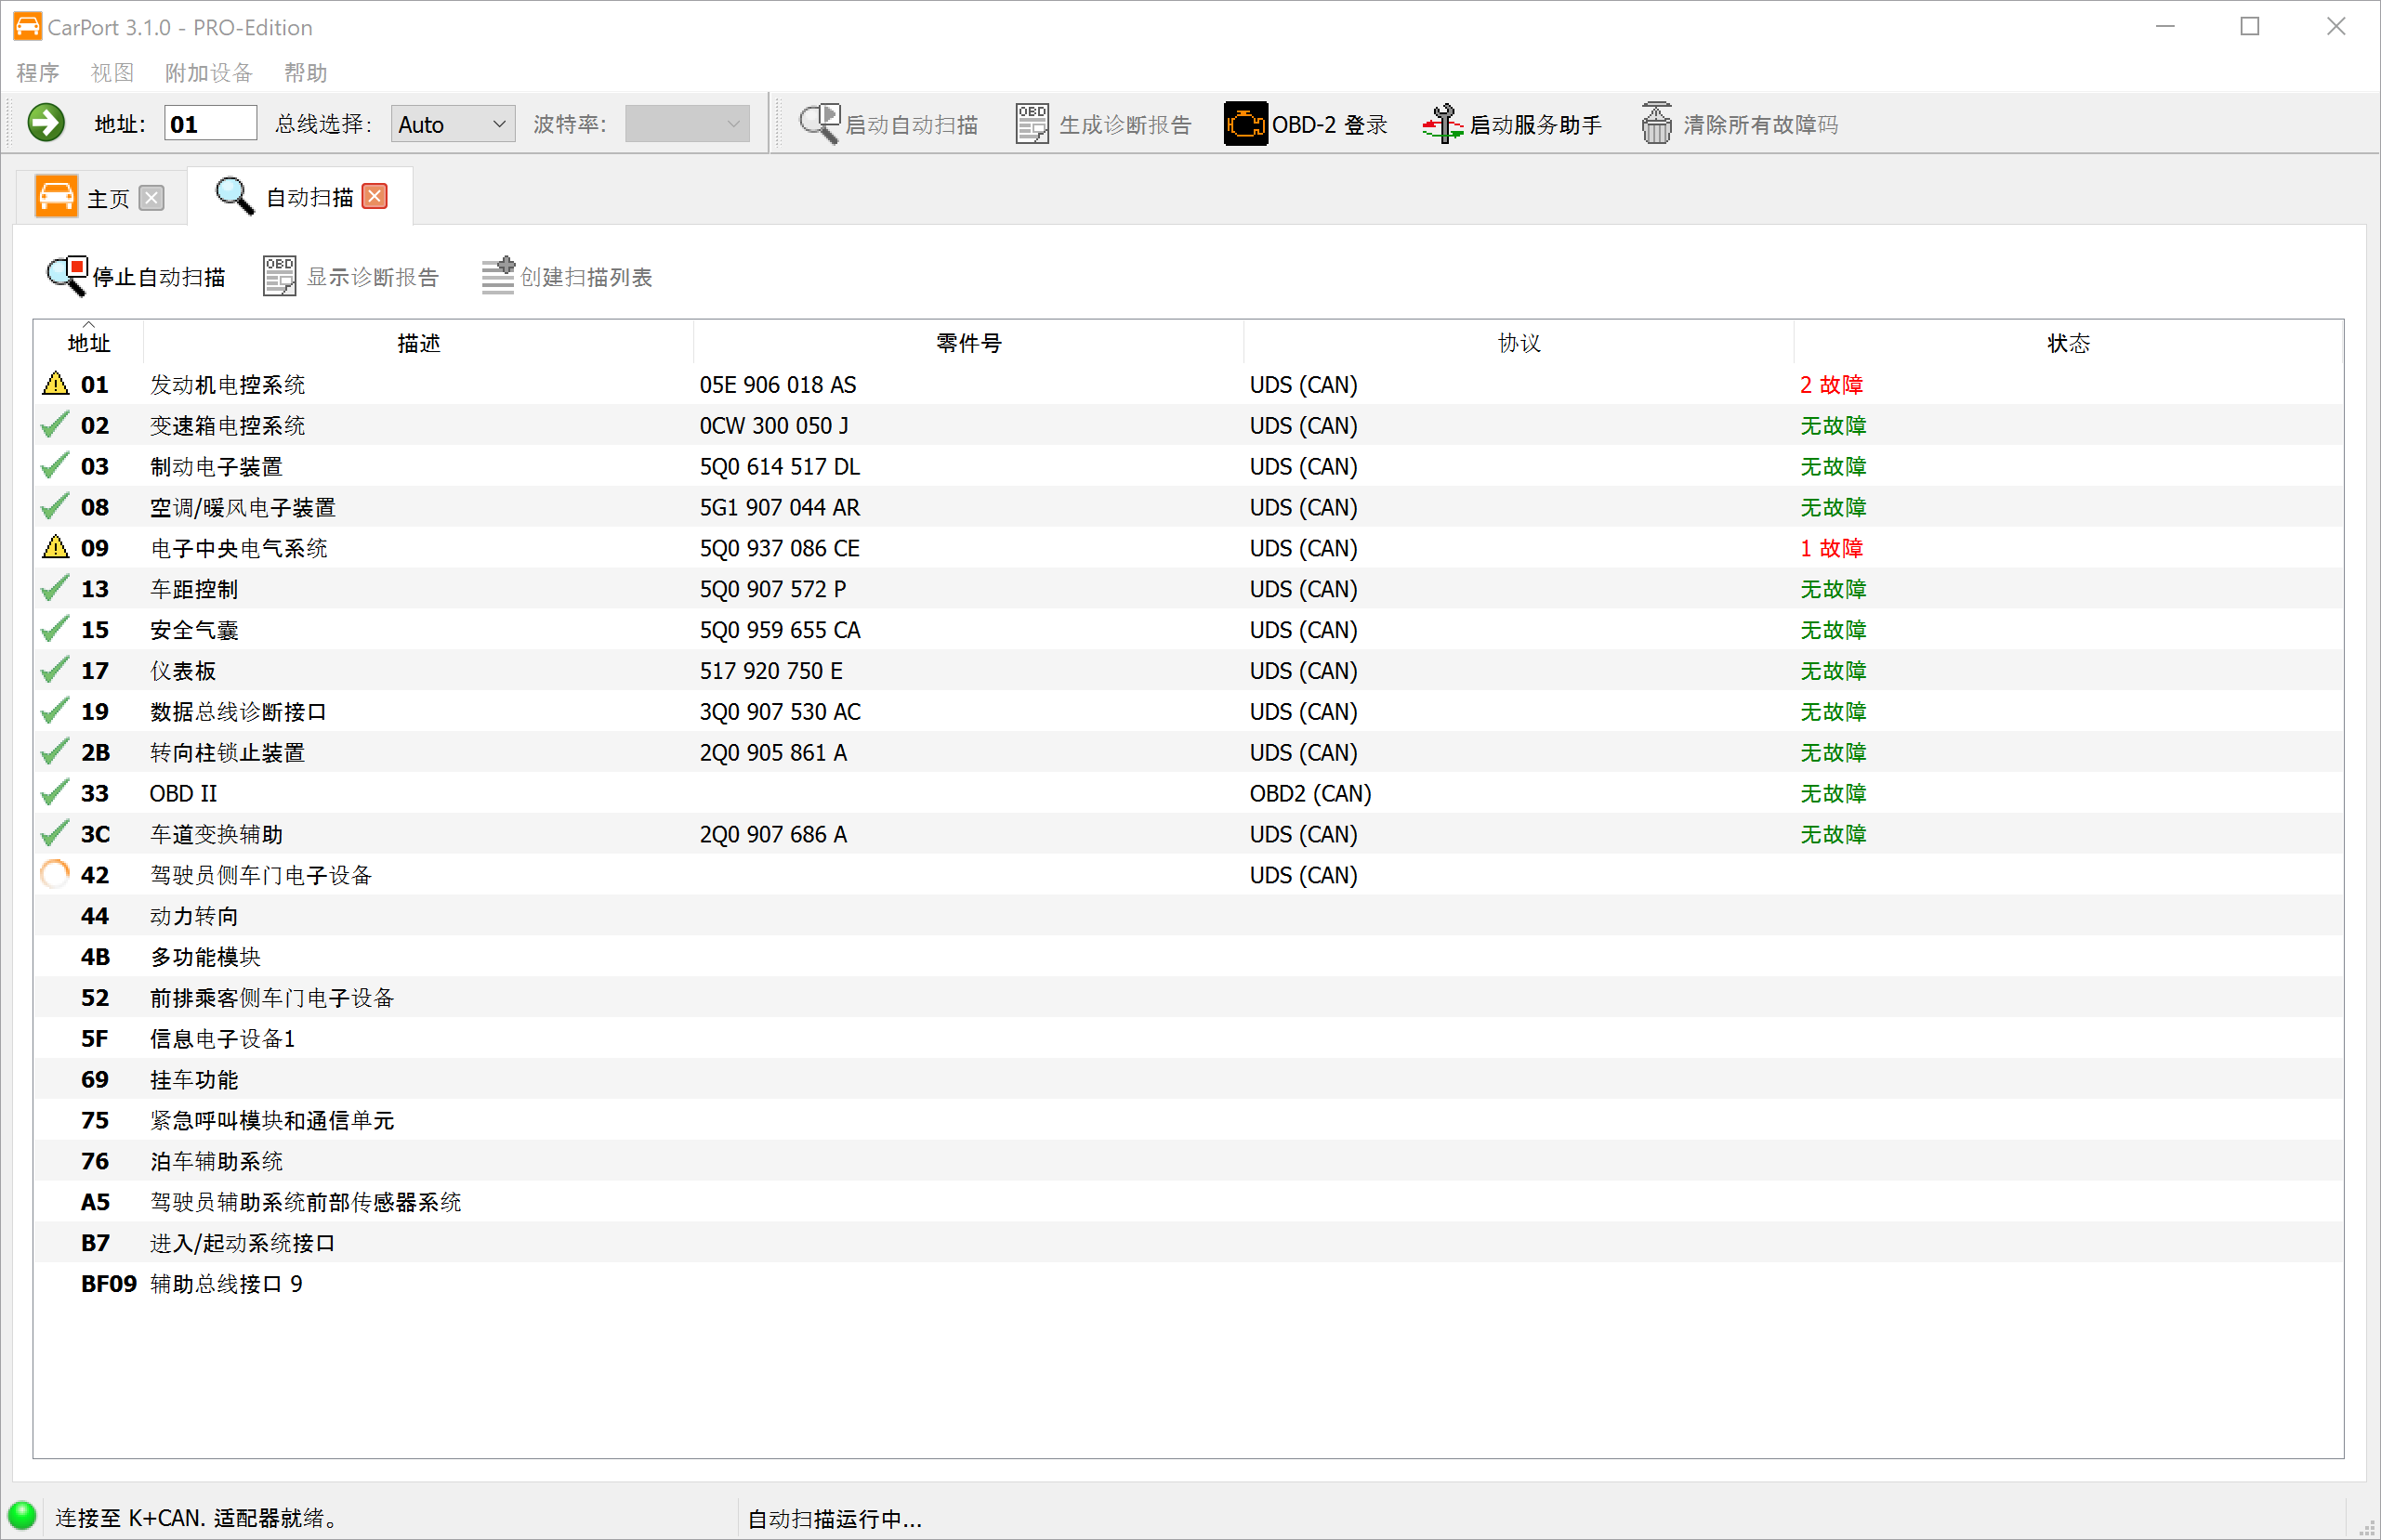Image resolution: width=2381 pixels, height=1540 pixels.
Task: Click address column header sort arrow
Action: [x=88, y=325]
